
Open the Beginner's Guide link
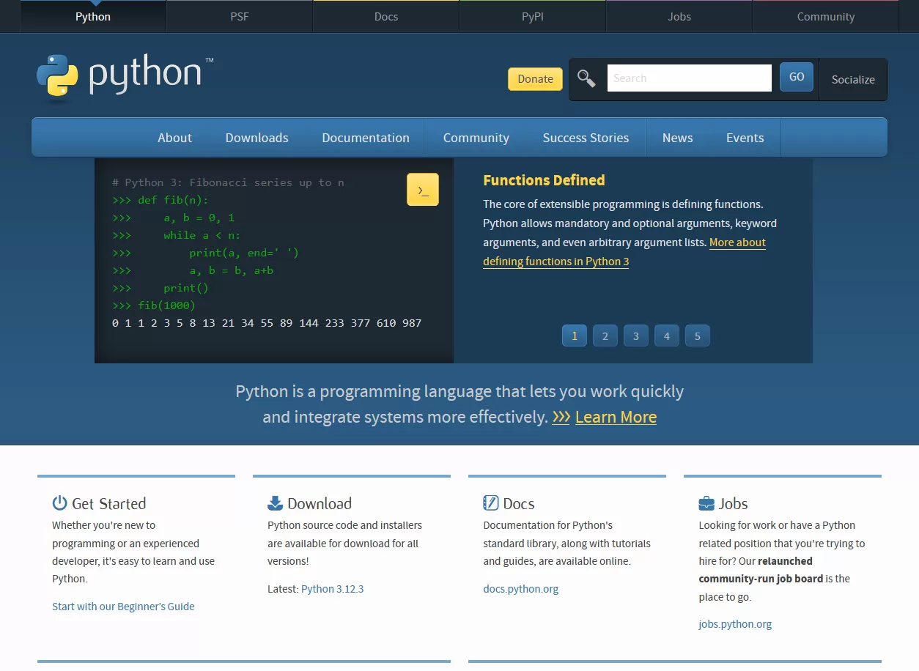click(x=123, y=606)
